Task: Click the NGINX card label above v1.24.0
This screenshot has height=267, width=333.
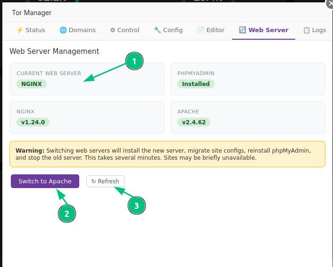Action: (x=25, y=112)
